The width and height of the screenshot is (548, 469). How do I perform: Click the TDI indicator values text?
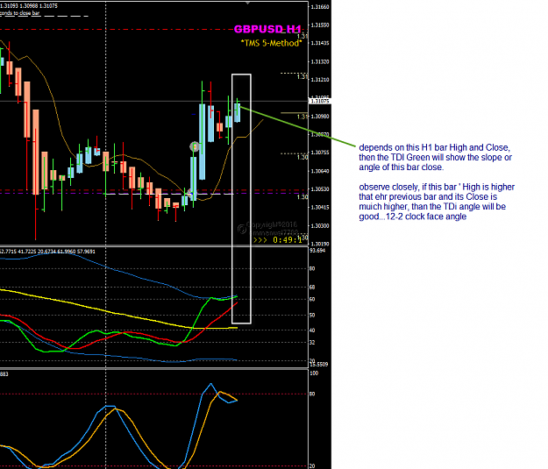tap(47, 252)
